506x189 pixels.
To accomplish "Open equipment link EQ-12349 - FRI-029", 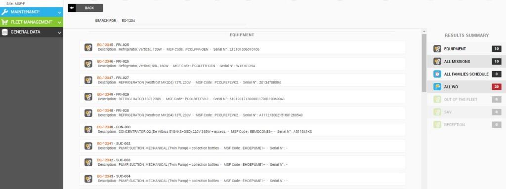I will point(113,94).
